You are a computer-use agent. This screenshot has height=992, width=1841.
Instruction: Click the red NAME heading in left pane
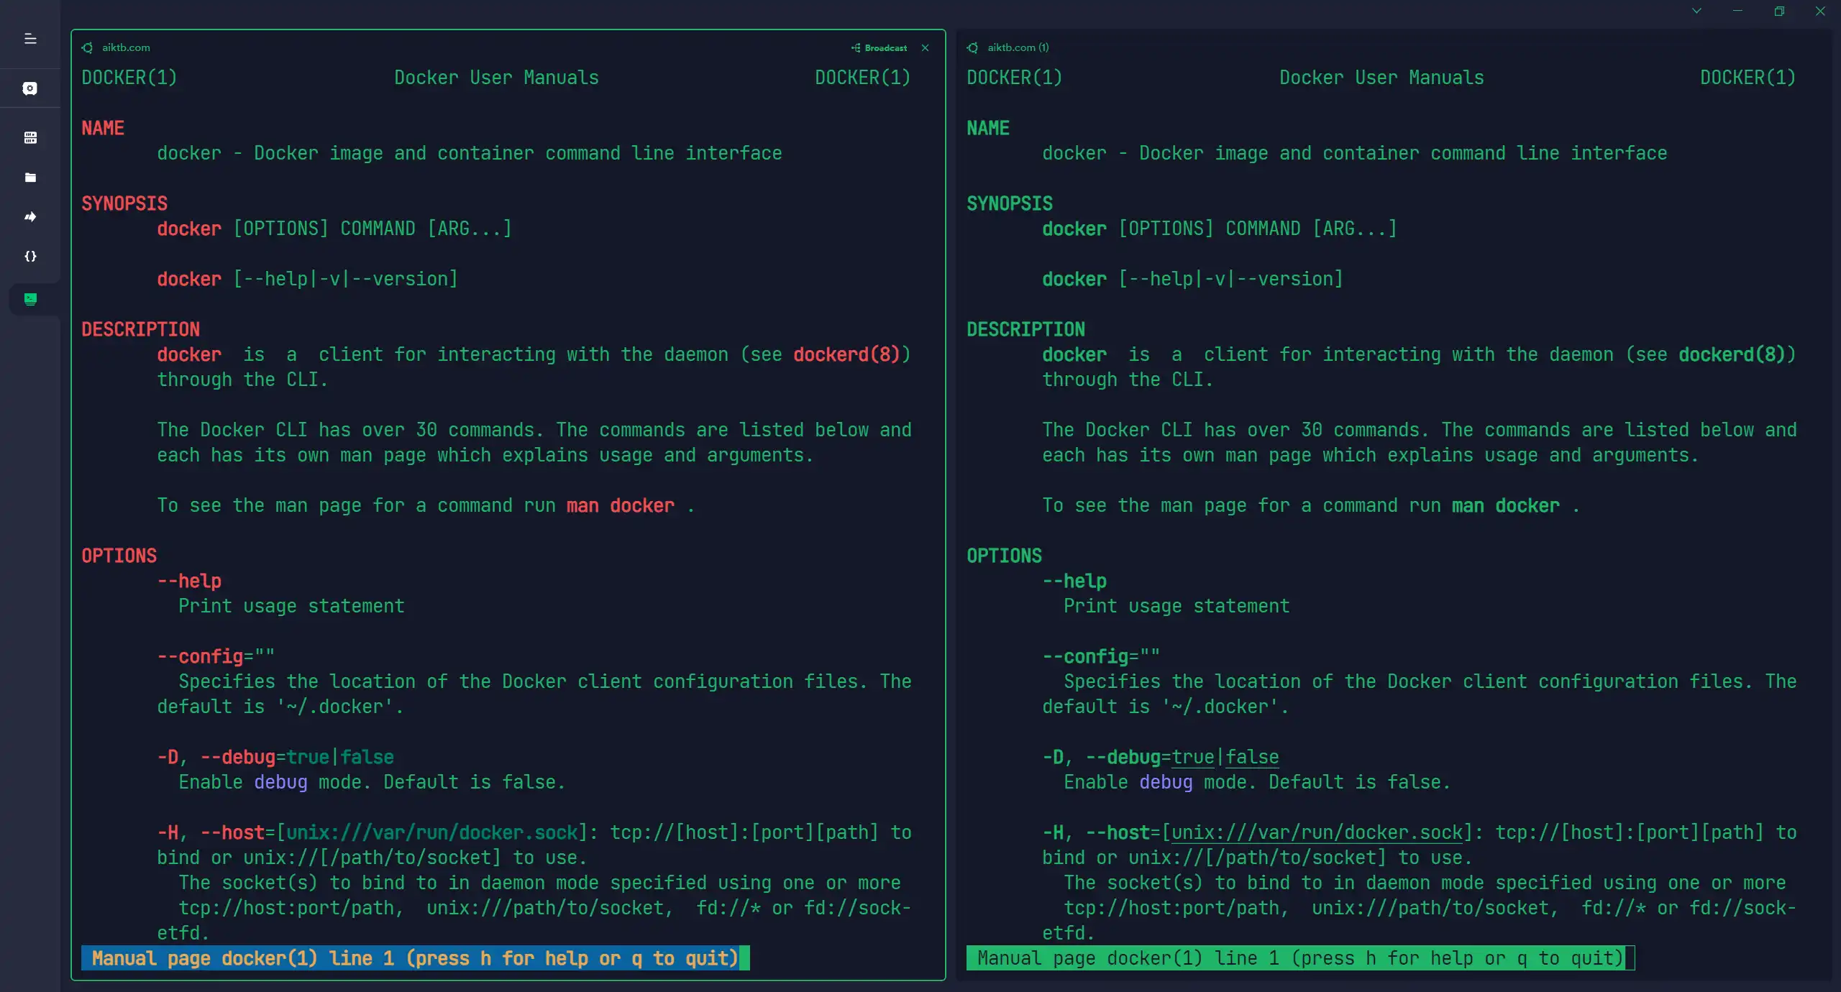(103, 129)
